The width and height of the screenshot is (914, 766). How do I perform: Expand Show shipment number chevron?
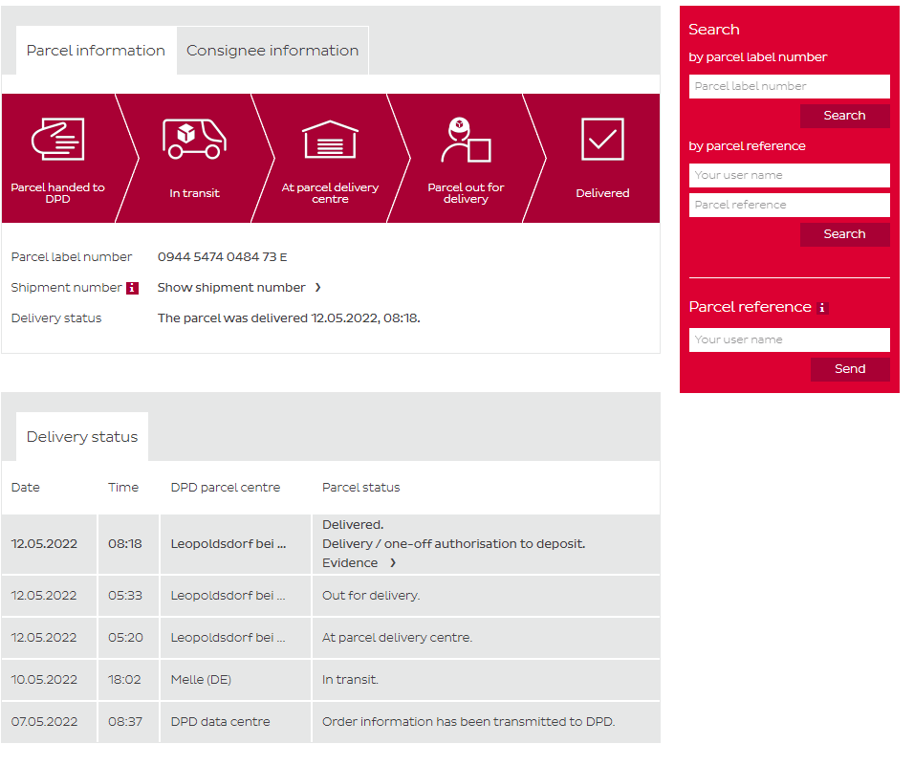pyautogui.click(x=317, y=288)
